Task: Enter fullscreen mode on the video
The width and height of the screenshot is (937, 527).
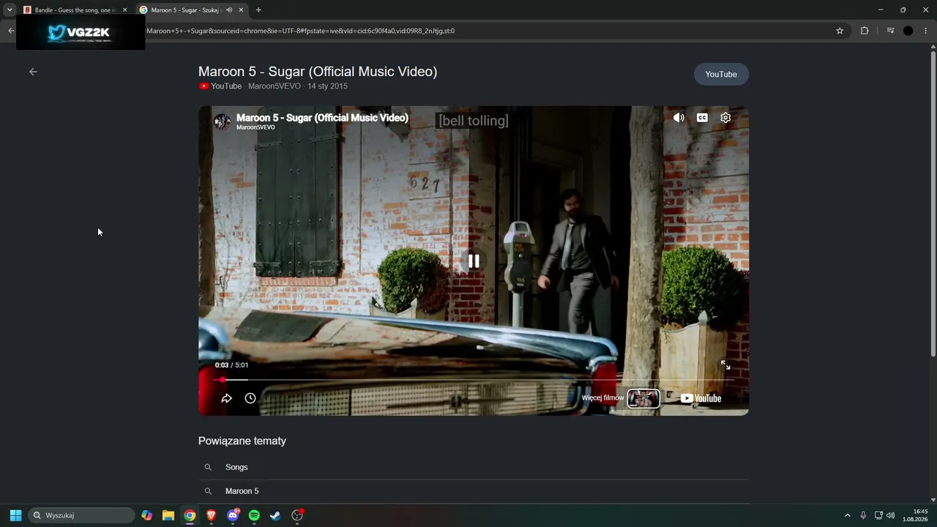Action: pyautogui.click(x=725, y=365)
